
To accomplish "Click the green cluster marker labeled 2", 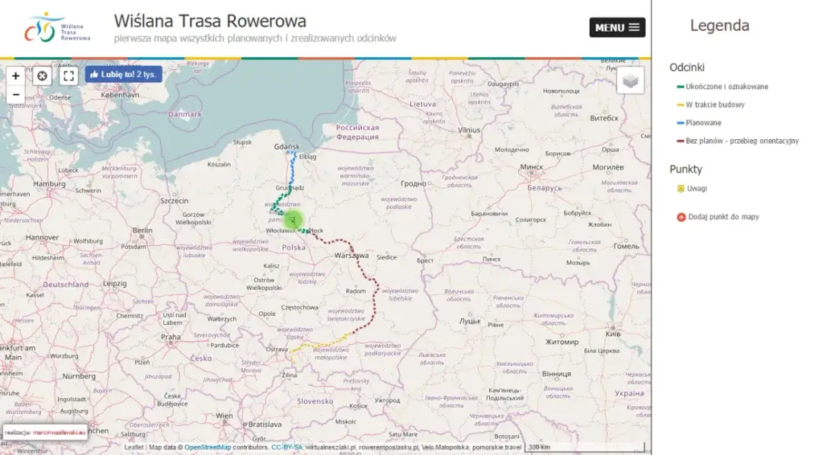I will [293, 220].
